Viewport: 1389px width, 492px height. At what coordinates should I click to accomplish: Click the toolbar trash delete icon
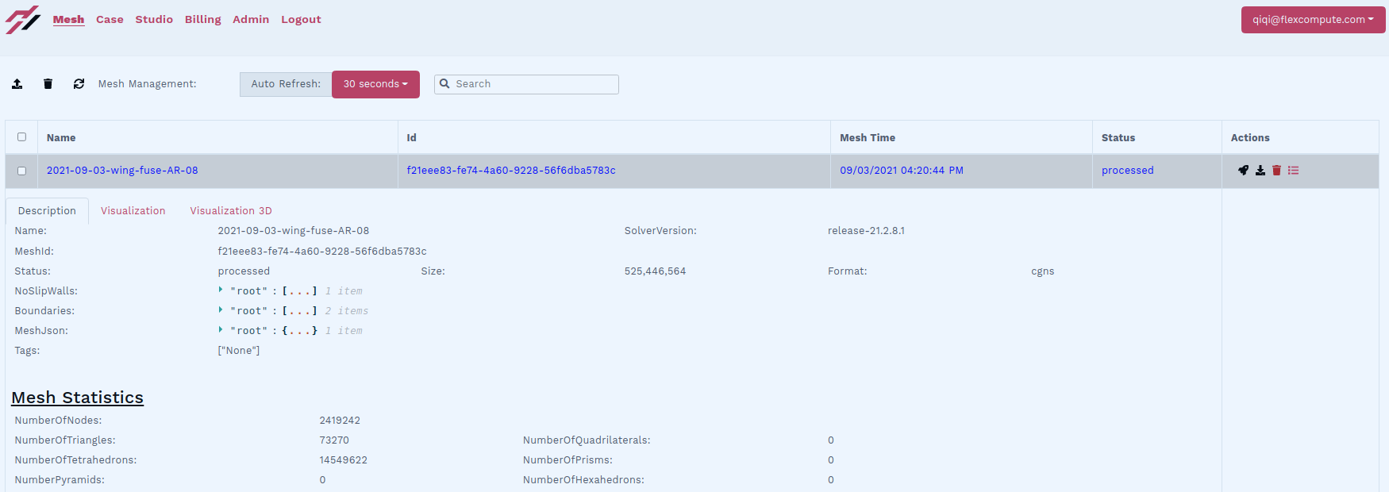(x=48, y=84)
